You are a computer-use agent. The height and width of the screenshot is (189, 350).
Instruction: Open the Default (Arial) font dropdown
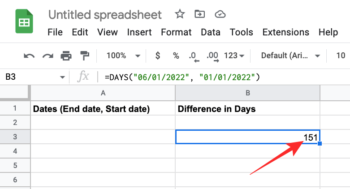[x=291, y=56]
